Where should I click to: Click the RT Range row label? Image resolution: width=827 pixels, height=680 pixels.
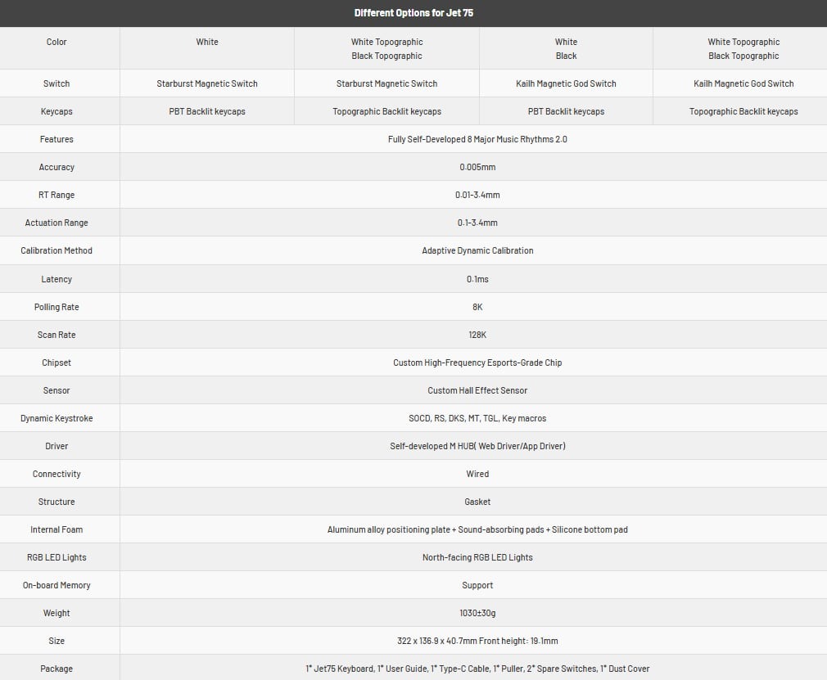tap(56, 195)
